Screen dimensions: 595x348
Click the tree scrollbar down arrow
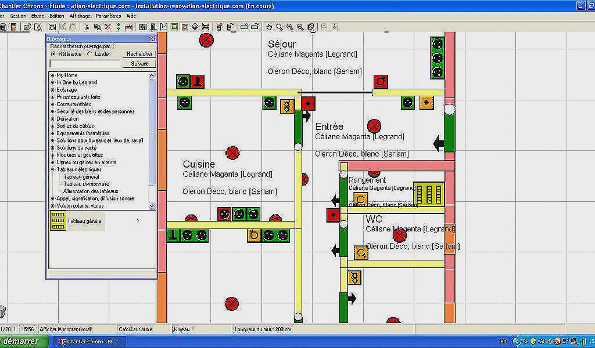tap(152, 206)
